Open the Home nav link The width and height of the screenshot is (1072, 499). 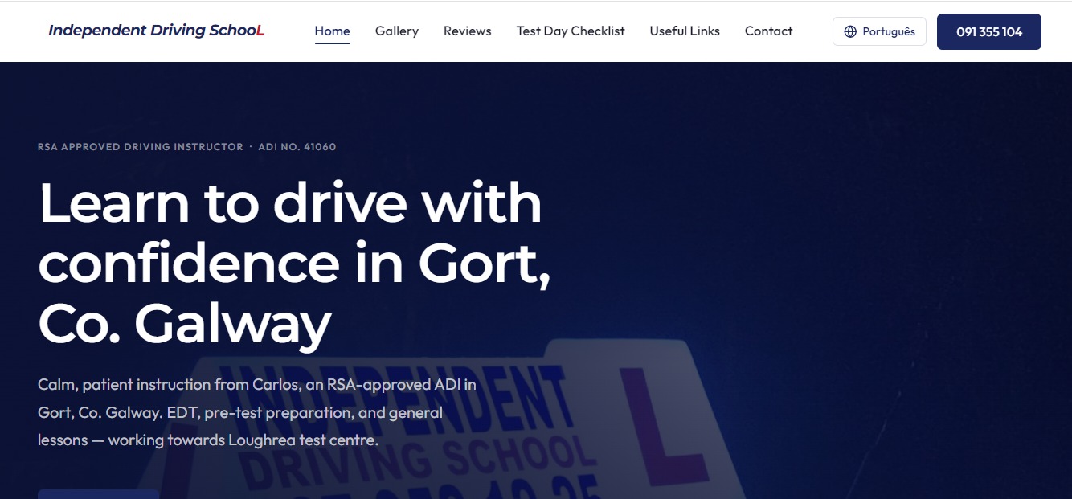pos(332,31)
